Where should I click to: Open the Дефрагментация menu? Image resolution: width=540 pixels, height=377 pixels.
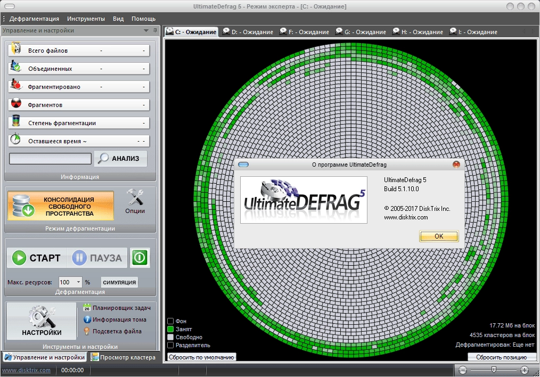coord(34,19)
